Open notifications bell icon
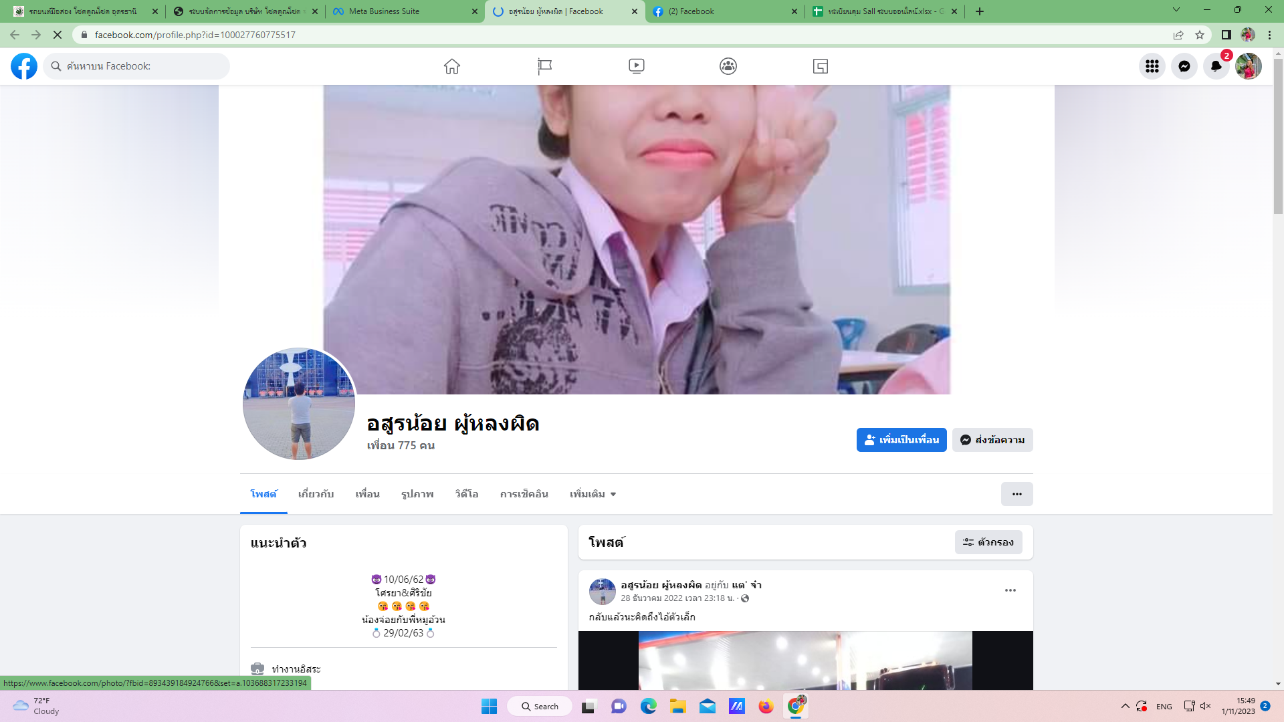This screenshot has width=1284, height=722. click(1216, 66)
